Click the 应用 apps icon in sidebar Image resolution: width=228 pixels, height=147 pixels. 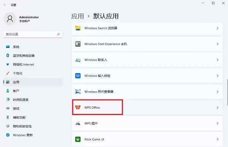pos(8,82)
